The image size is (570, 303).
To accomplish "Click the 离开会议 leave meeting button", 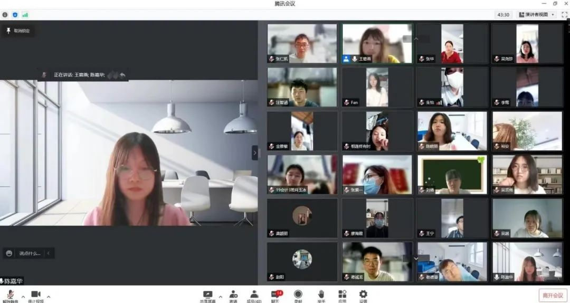I will [553, 296].
